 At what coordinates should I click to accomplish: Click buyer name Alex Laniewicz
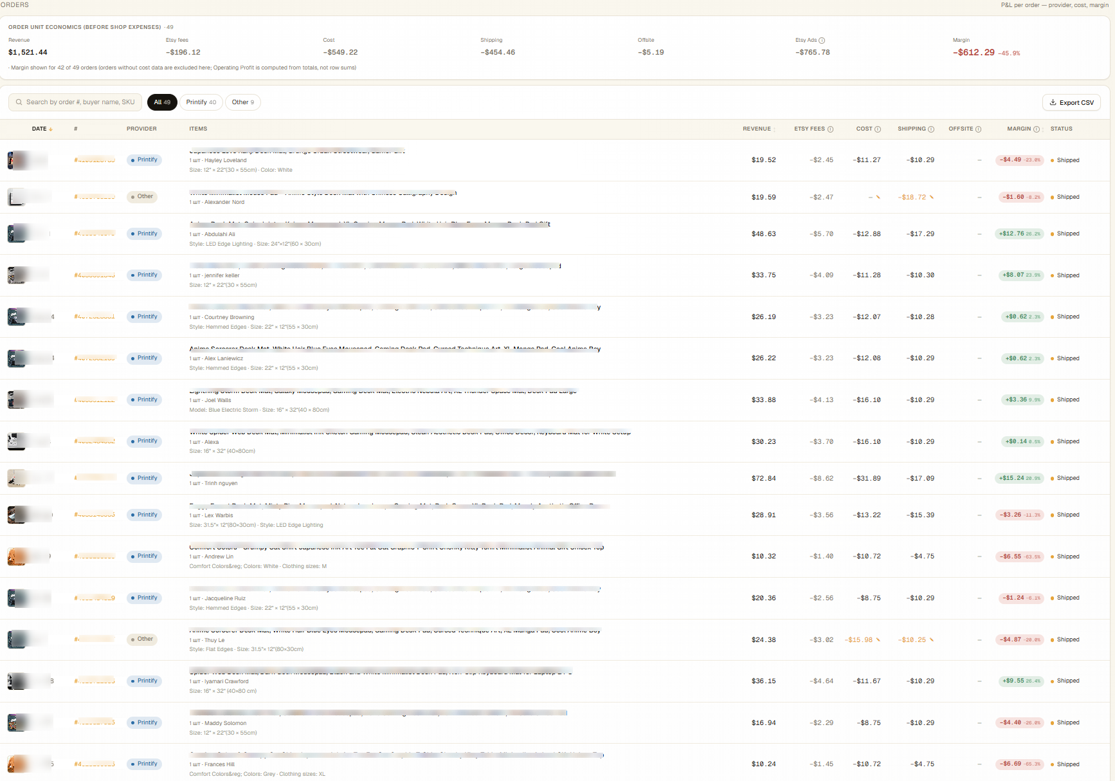coord(224,358)
